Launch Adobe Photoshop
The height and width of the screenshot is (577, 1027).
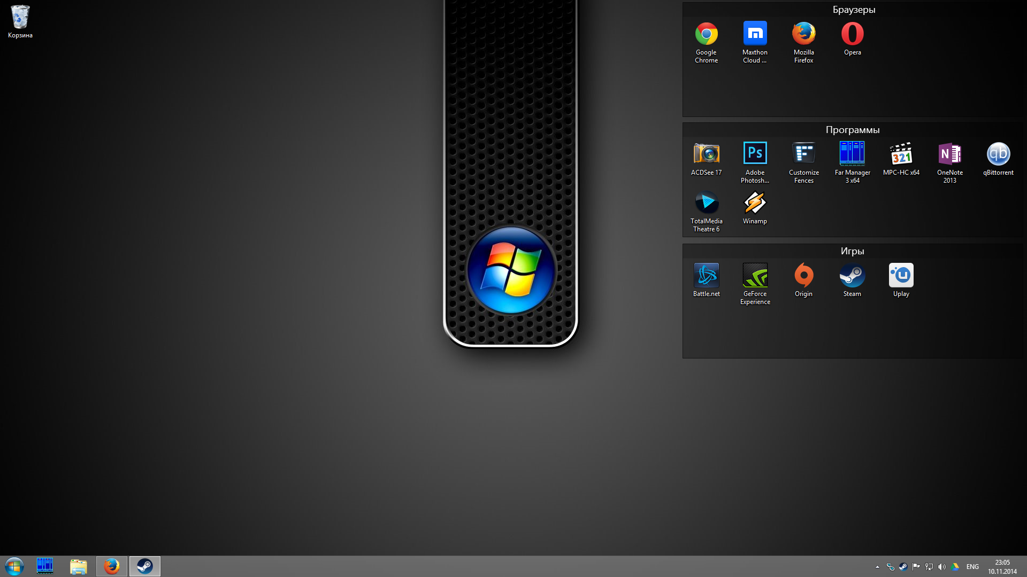pyautogui.click(x=755, y=153)
